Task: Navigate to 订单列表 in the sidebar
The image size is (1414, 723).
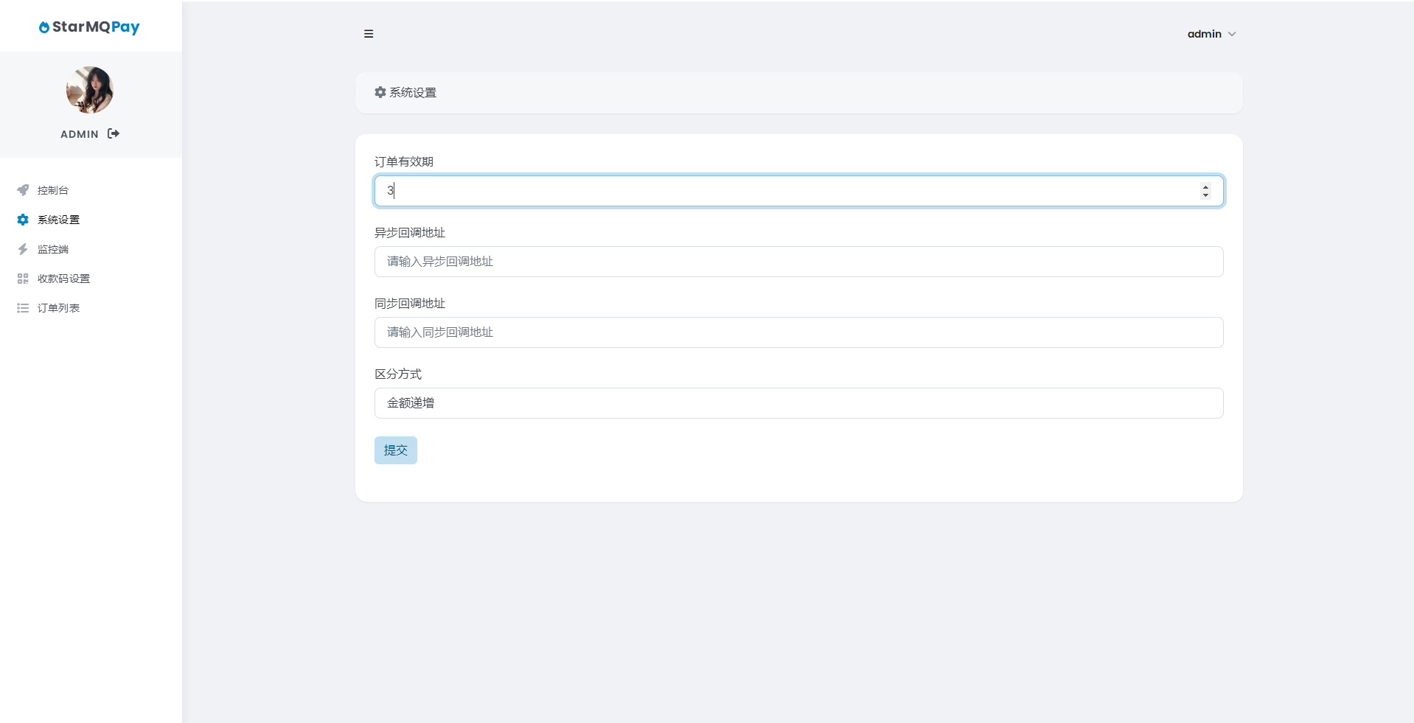Action: pyautogui.click(x=59, y=308)
